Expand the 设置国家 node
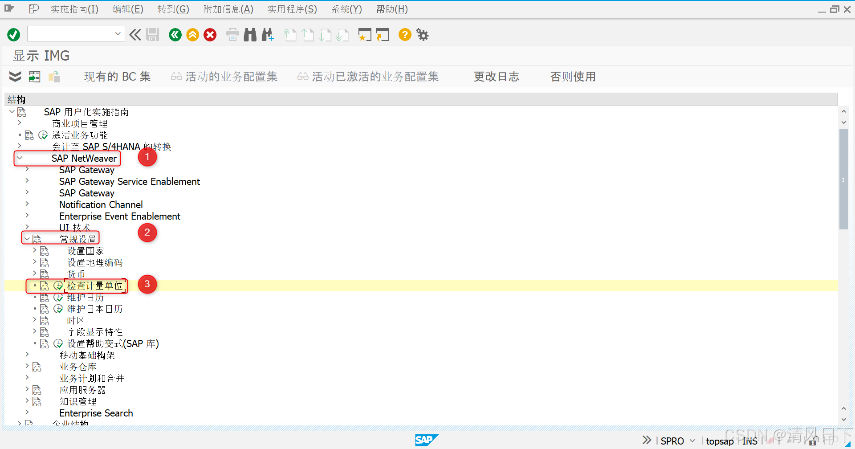The image size is (855, 449). [x=35, y=250]
